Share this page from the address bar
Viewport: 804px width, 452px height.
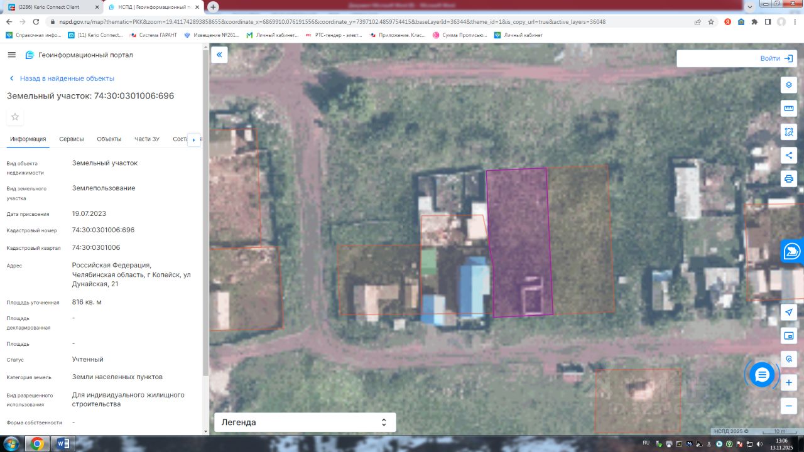[697, 21]
